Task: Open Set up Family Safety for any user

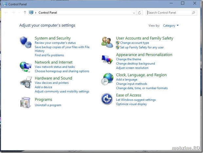Action: tap(142, 47)
